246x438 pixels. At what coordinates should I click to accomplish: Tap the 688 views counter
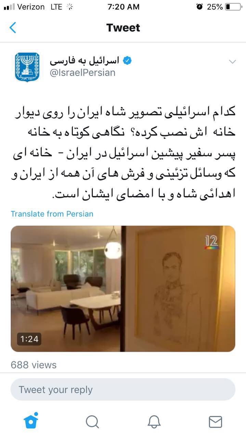pyautogui.click(x=34, y=365)
